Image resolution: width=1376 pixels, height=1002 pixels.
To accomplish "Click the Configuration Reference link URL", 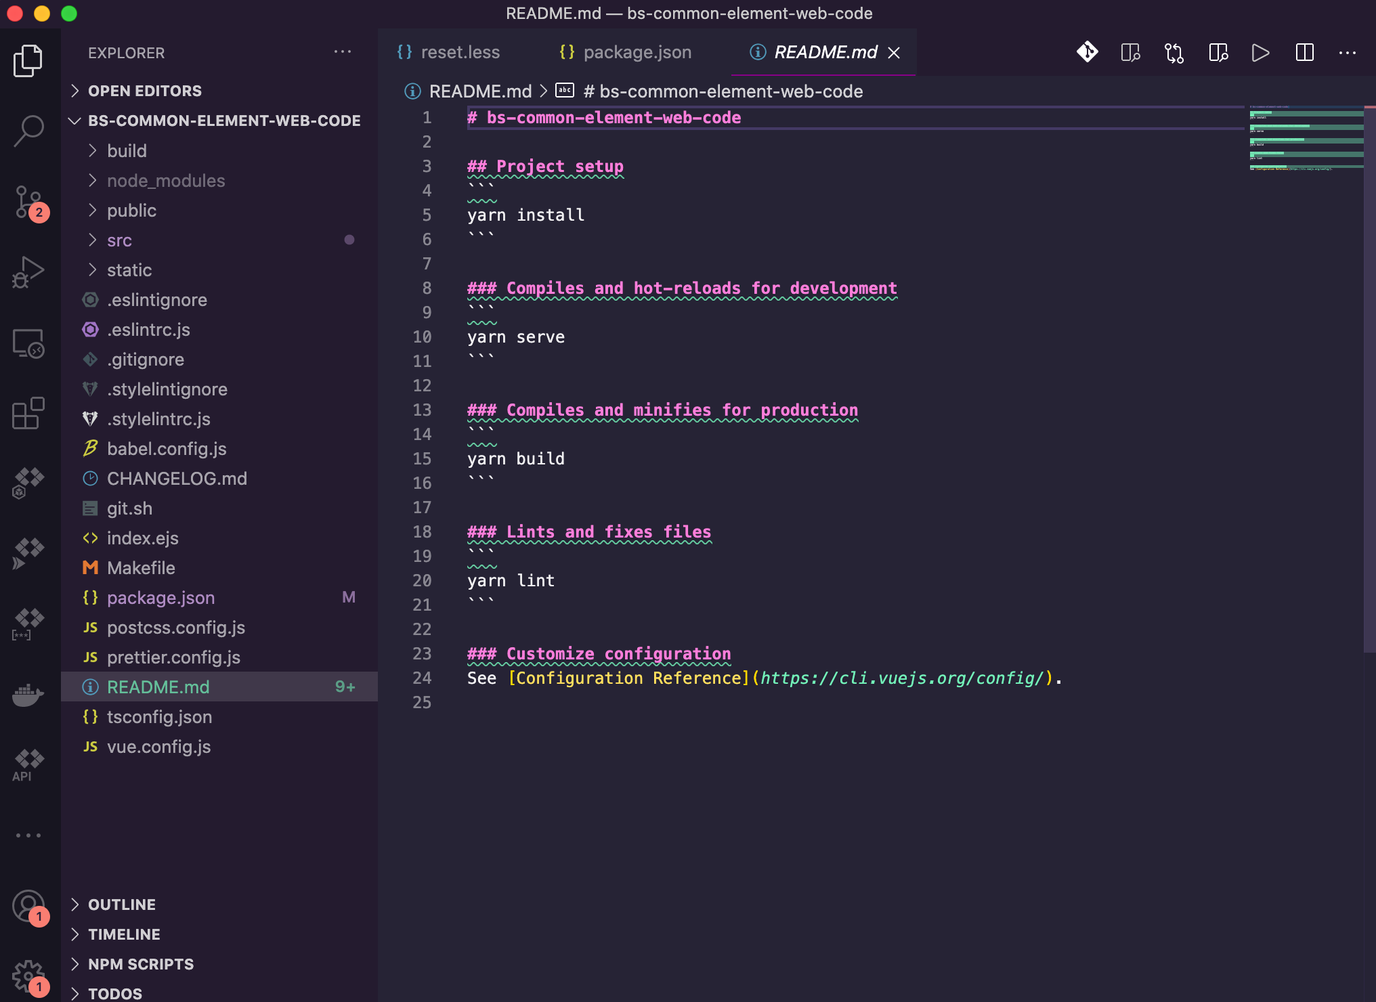I will pyautogui.click(x=902, y=678).
